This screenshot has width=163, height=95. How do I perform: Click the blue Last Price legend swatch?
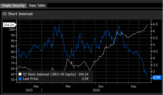pos(20,79)
